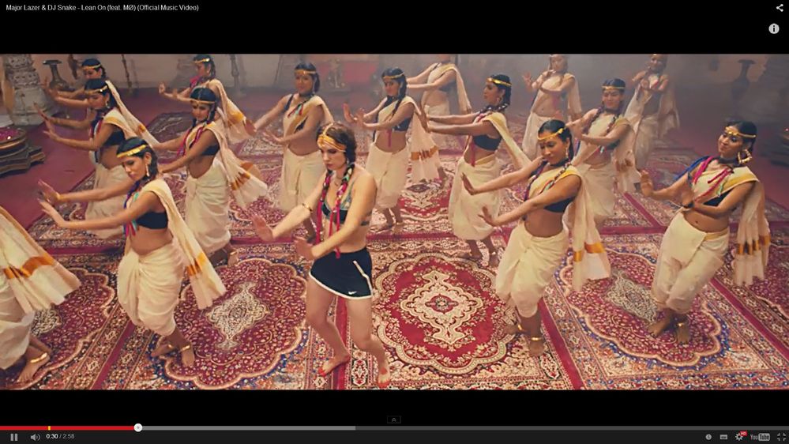Open the share icon in the top right
Viewport: 789px width, 444px height.
click(780, 8)
